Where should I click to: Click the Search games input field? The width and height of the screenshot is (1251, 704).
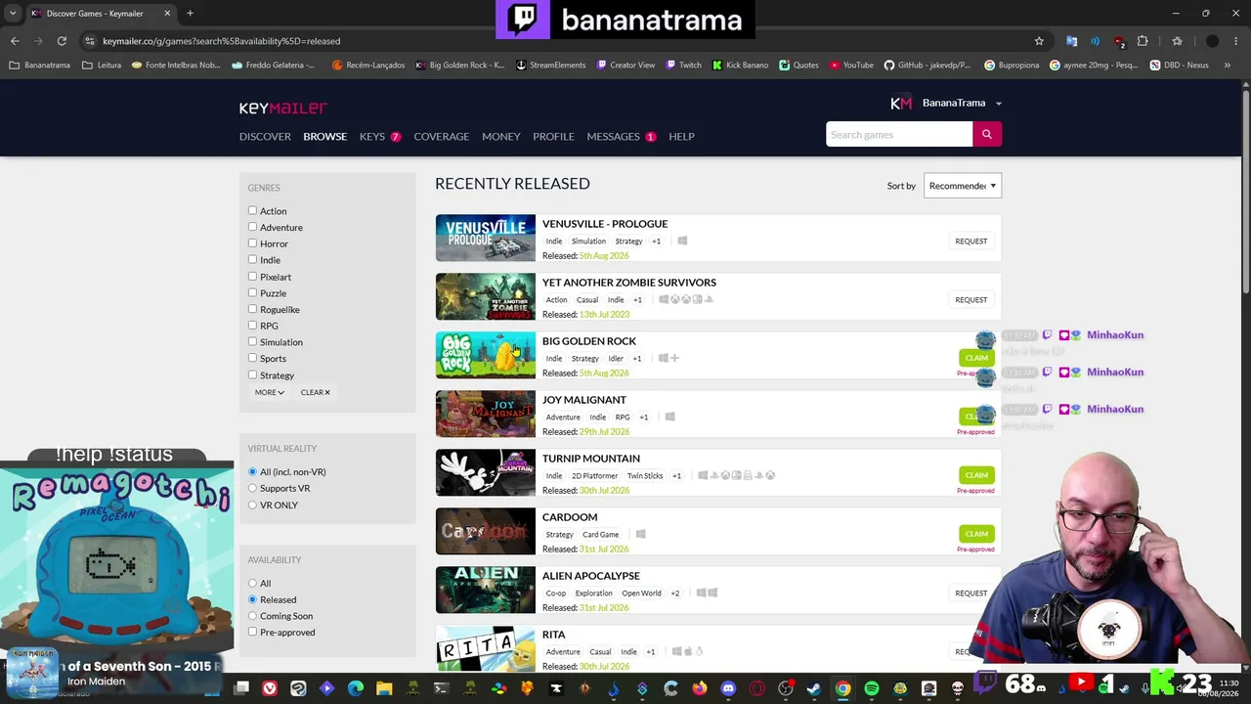pyautogui.click(x=899, y=134)
